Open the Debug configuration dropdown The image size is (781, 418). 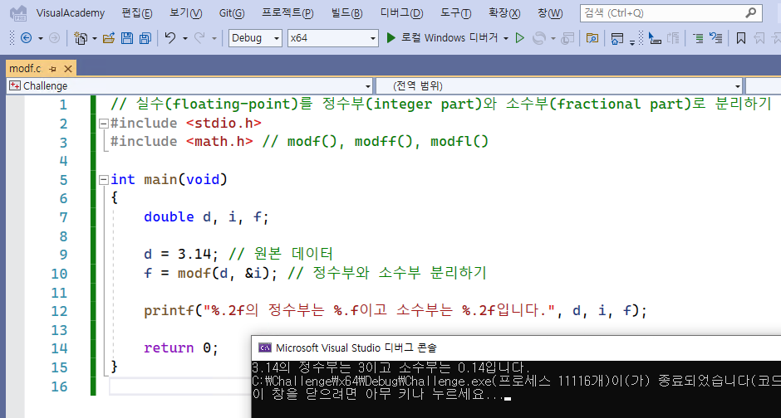(255, 38)
